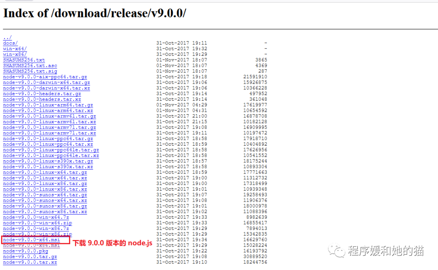Open the docs/ directory link
The image size is (438, 270).
click(x=10, y=43)
